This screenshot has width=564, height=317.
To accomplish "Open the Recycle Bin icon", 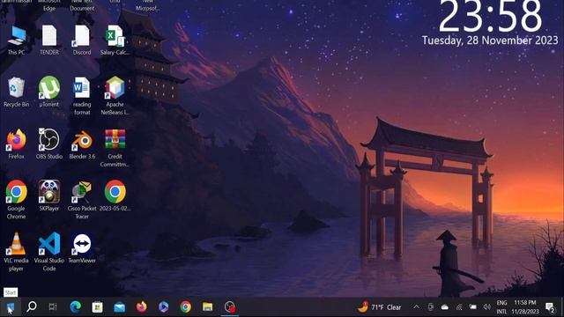I will coord(16,92).
